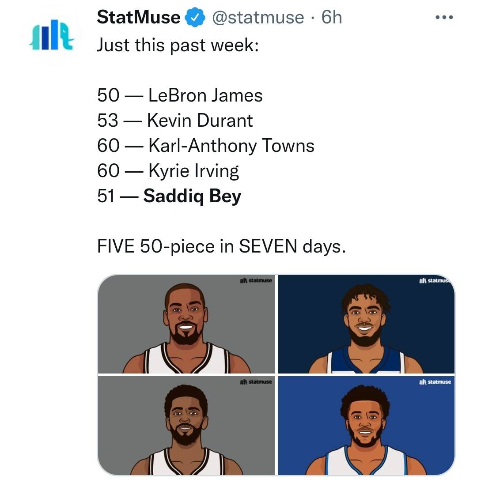This screenshot has width=477, height=483.
Task: Click the statmuse watermark on Durant image
Action: pos(256,280)
